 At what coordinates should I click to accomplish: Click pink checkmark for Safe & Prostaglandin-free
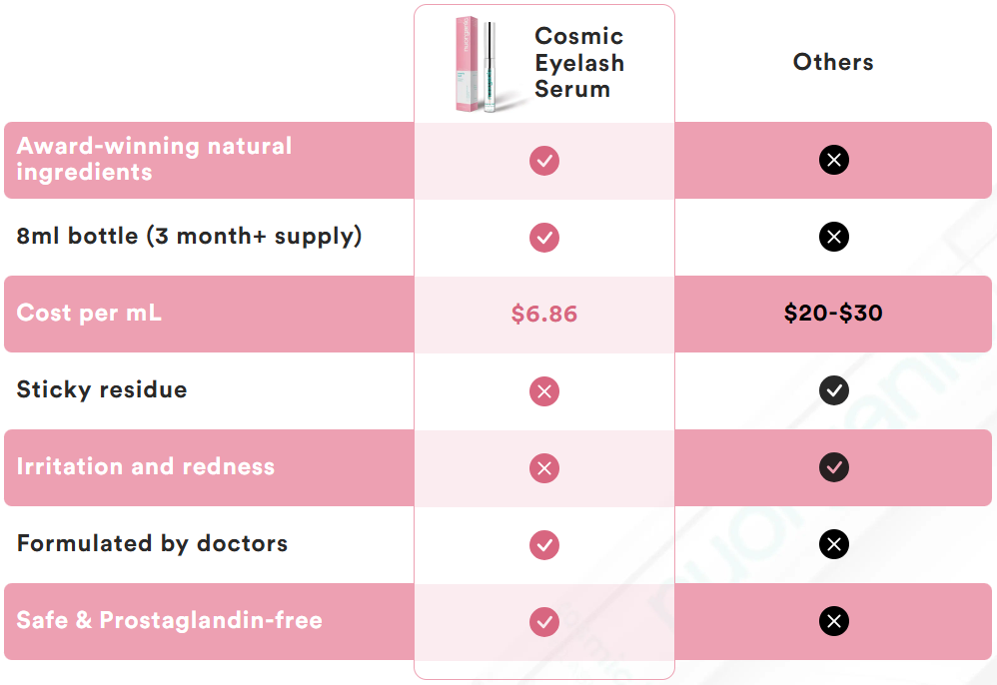(544, 621)
